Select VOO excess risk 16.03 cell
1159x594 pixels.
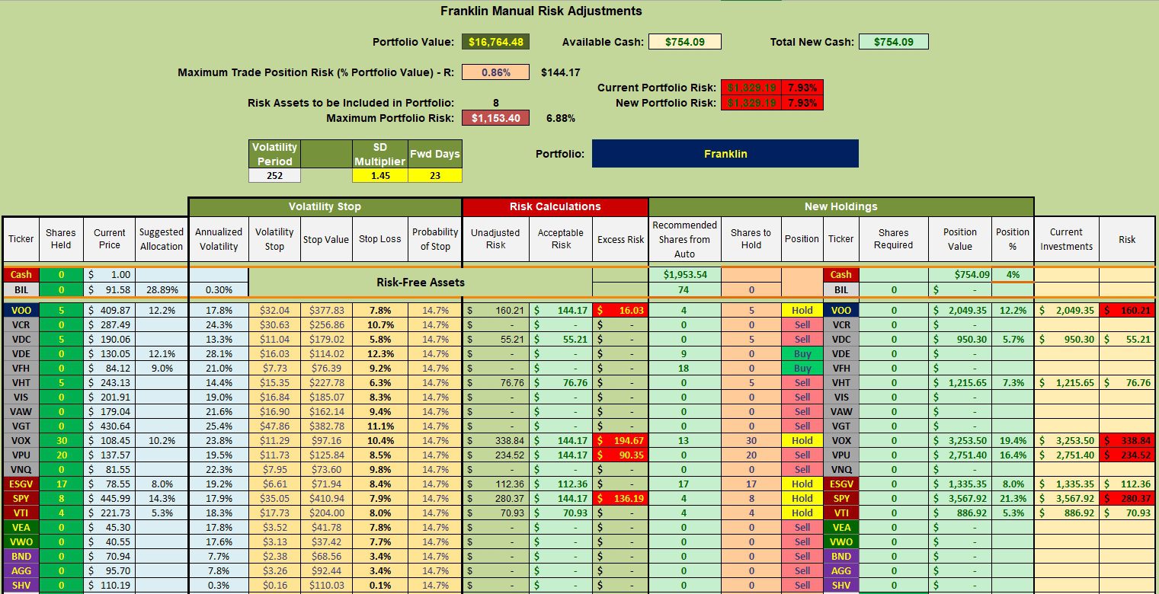620,311
